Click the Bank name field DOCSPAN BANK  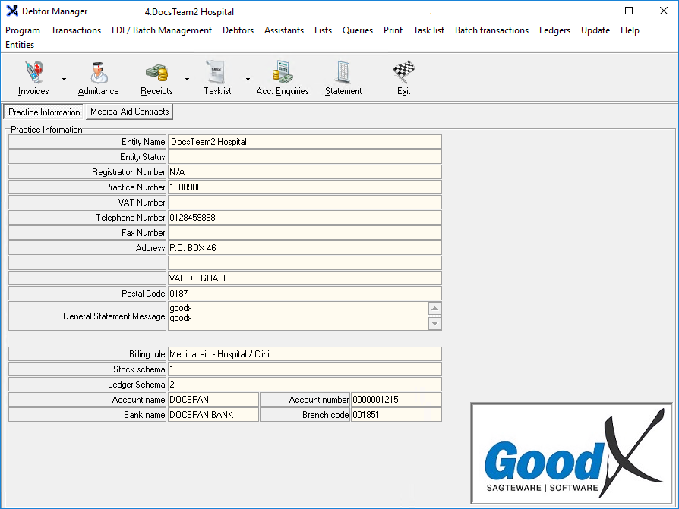coord(213,415)
